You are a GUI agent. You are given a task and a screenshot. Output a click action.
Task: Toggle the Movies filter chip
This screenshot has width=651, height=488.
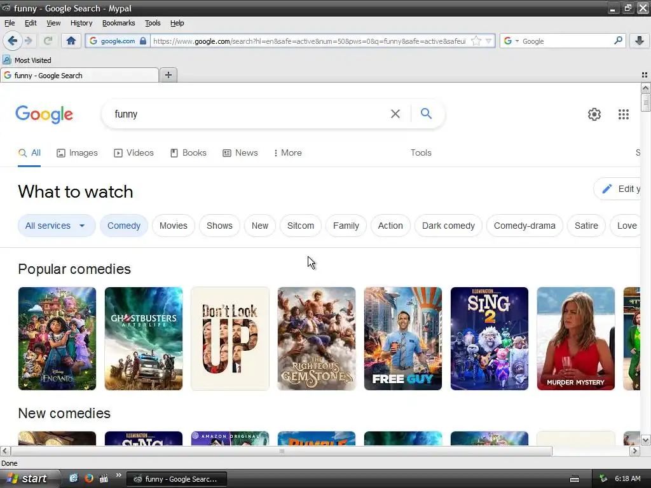click(x=173, y=226)
